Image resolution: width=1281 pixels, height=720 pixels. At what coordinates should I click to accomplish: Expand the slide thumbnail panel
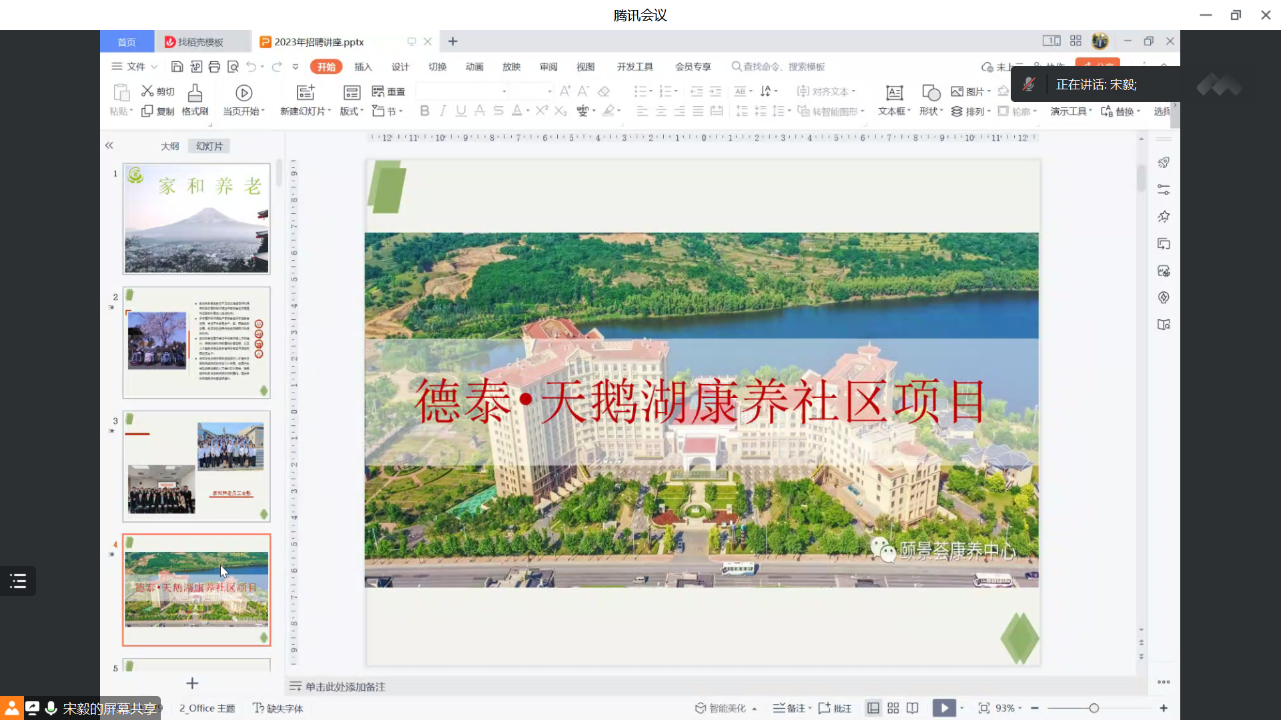pyautogui.click(x=109, y=145)
